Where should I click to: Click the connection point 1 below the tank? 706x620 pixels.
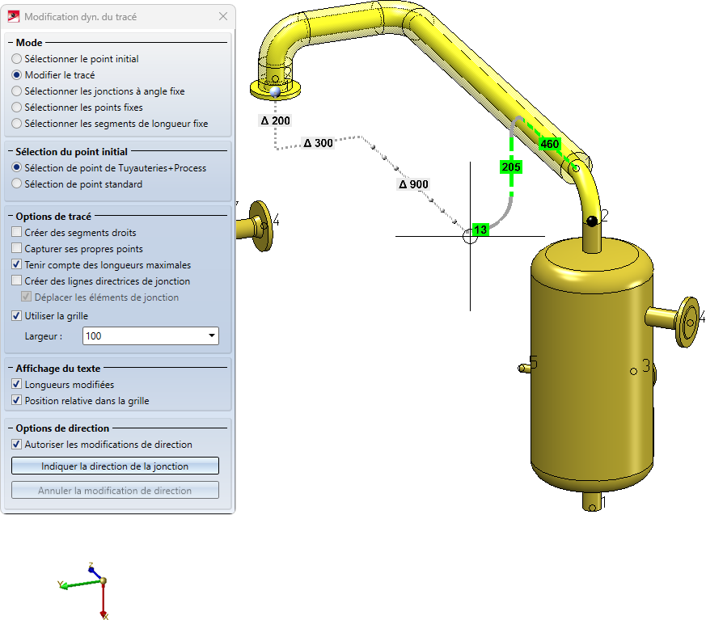pyautogui.click(x=592, y=508)
